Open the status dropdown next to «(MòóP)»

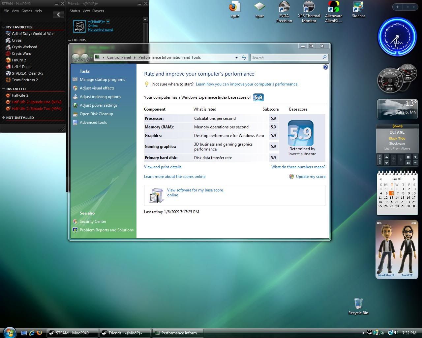pos(108,22)
